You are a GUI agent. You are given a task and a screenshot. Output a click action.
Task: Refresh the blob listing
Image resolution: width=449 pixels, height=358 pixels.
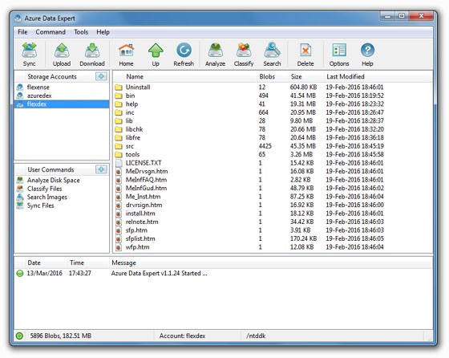(x=184, y=55)
